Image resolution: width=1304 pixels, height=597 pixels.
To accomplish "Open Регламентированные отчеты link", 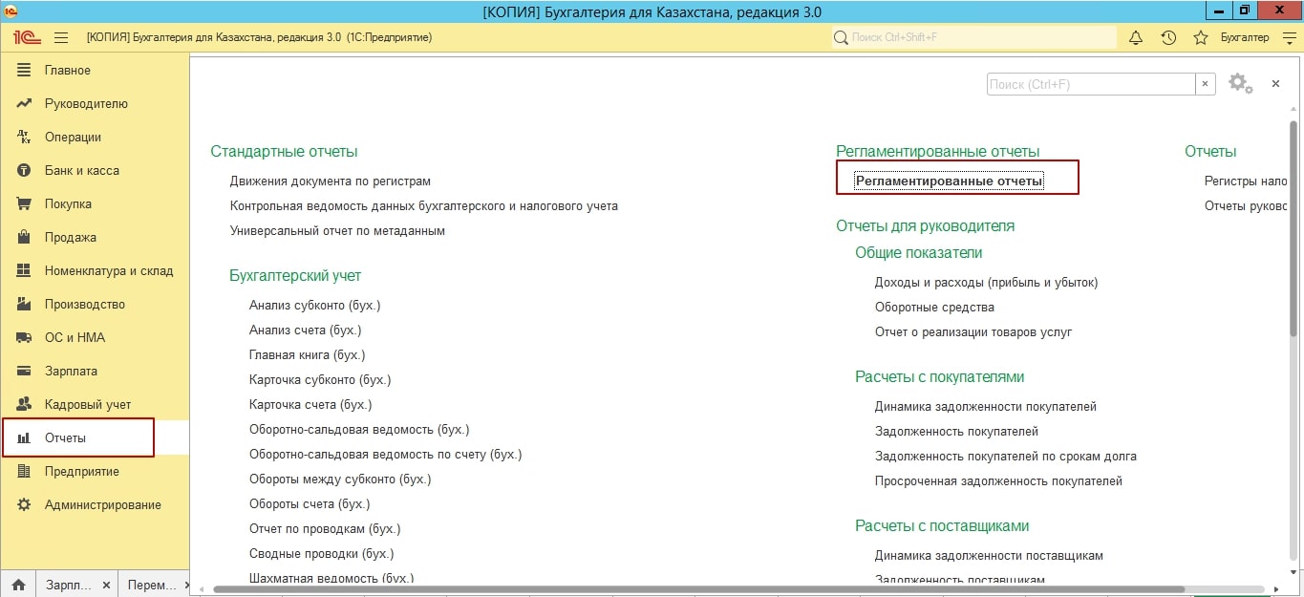I will pyautogui.click(x=949, y=181).
